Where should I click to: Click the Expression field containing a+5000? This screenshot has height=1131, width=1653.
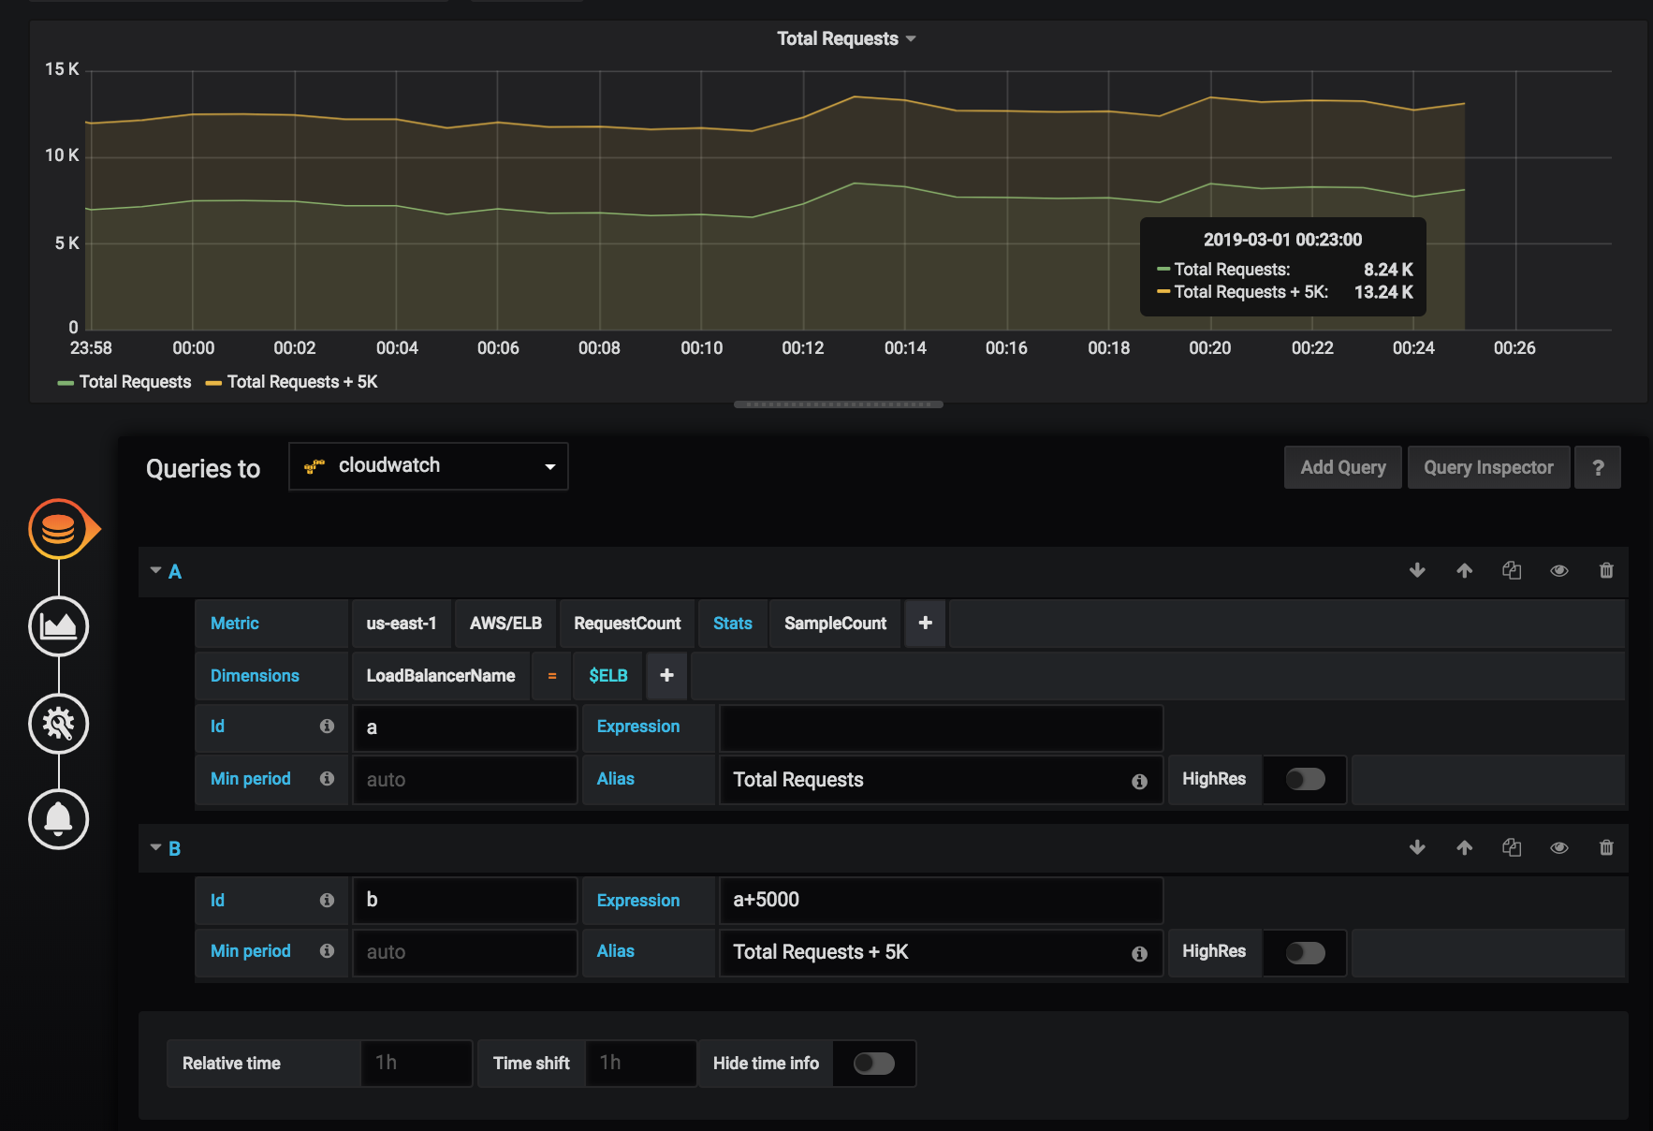pyautogui.click(x=941, y=901)
